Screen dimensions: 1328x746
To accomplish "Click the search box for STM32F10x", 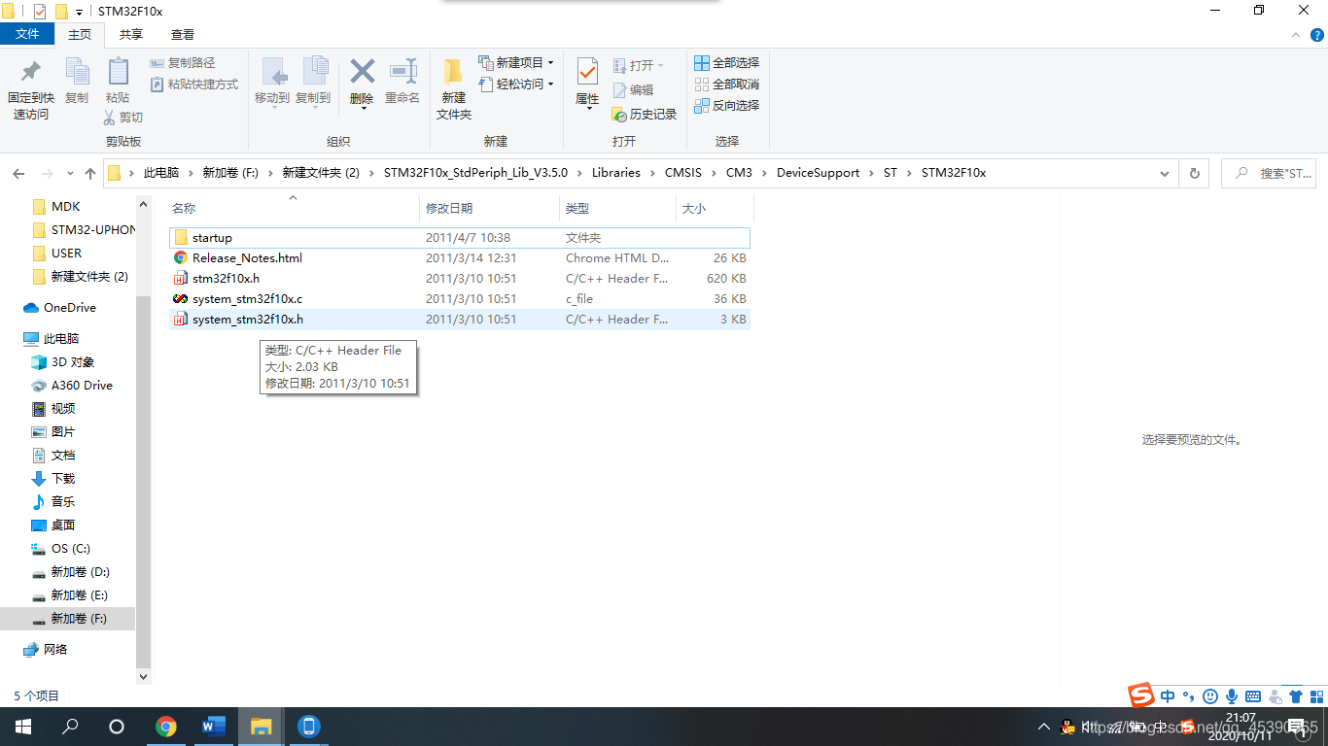I will [x=1269, y=174].
